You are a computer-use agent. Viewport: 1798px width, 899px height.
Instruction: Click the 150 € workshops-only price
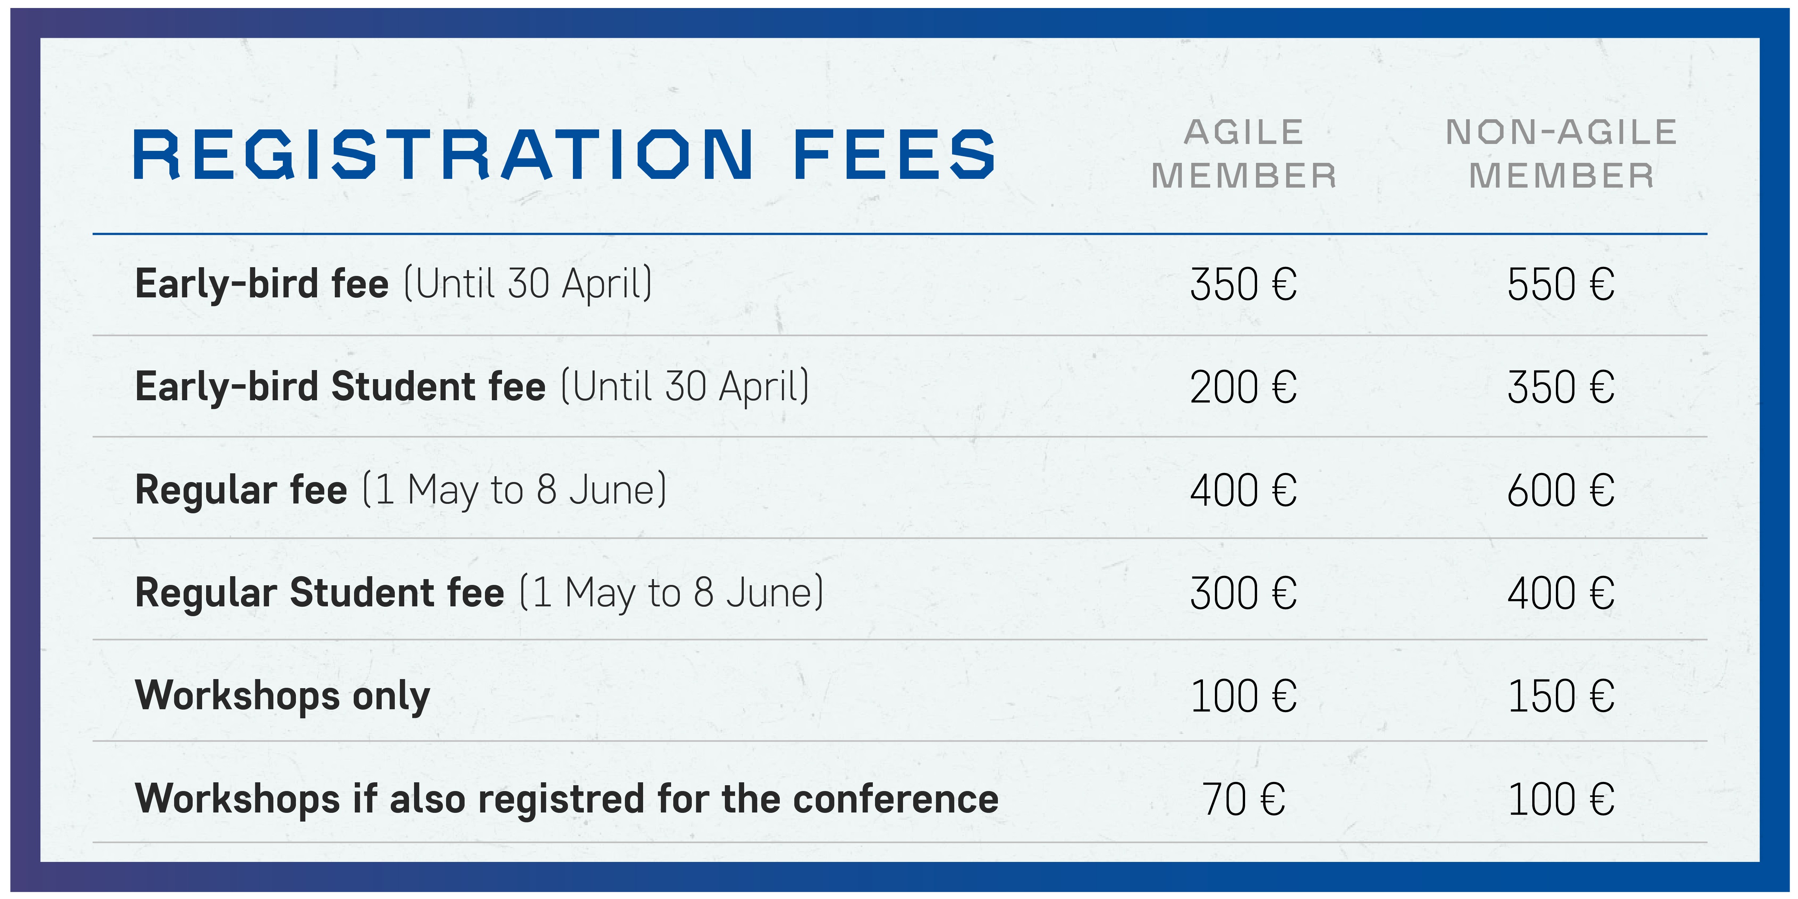tap(1561, 696)
